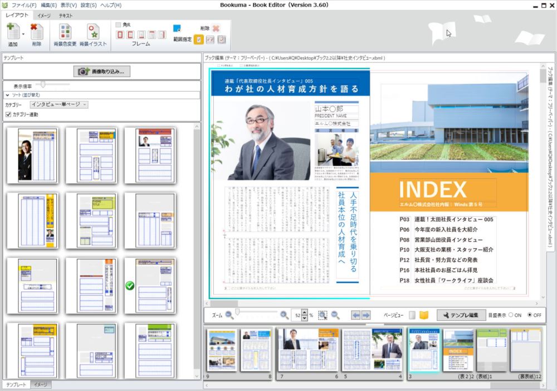Enable the 角R rounded corner checkbox
Screen dimensions: 557x391
118,25
